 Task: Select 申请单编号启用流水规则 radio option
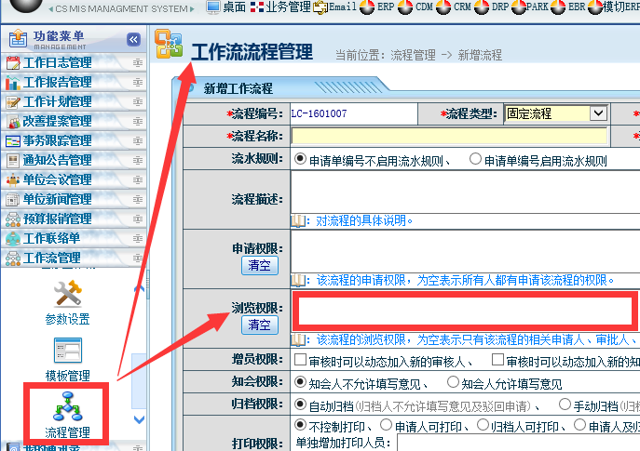pyautogui.click(x=475, y=159)
